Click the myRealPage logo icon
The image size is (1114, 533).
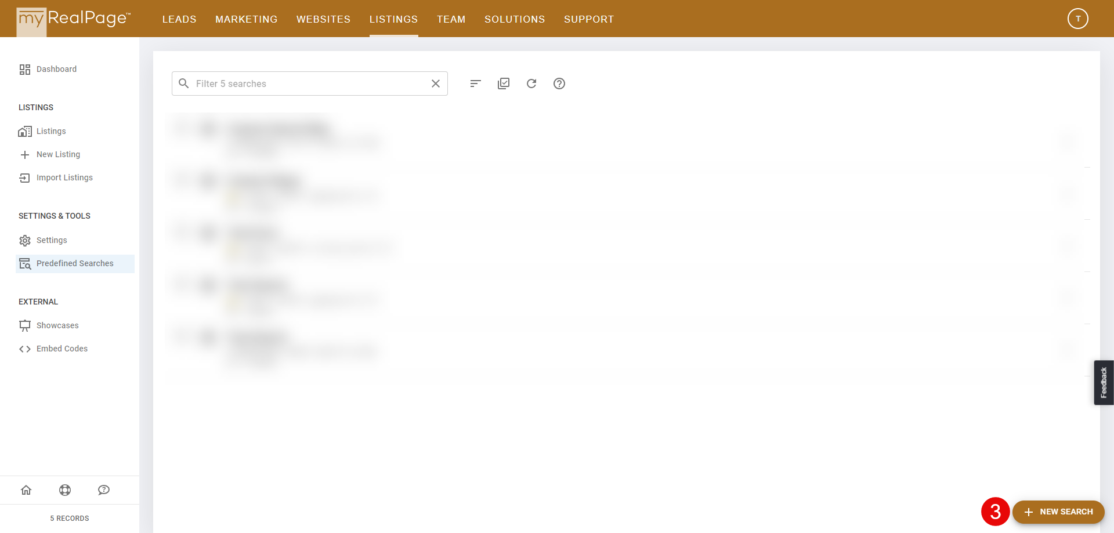click(32, 19)
